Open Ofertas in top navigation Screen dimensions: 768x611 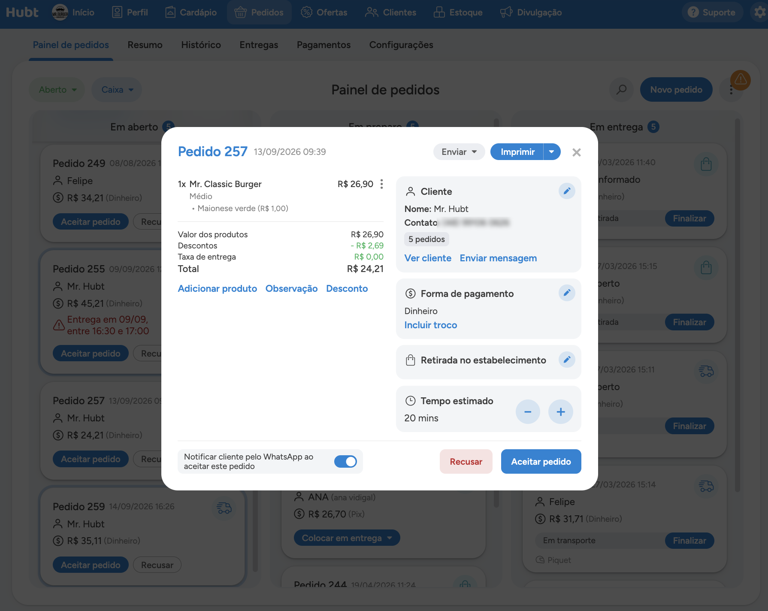[x=324, y=12]
